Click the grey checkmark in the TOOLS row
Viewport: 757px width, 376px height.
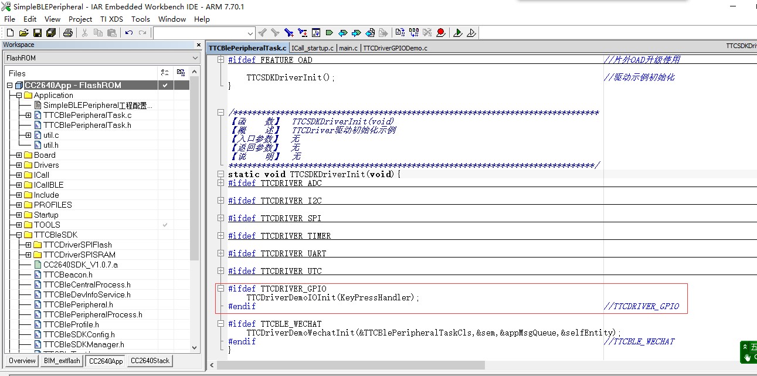(165, 225)
